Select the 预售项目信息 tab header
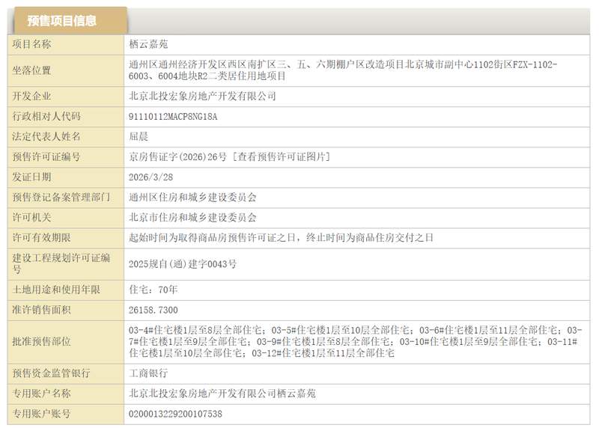Viewport: 599px width, 428px height. click(67, 21)
